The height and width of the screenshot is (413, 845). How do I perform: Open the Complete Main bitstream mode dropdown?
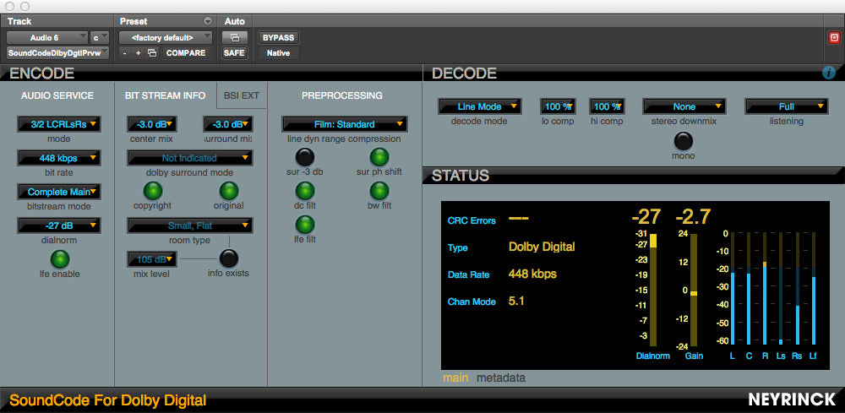click(59, 192)
